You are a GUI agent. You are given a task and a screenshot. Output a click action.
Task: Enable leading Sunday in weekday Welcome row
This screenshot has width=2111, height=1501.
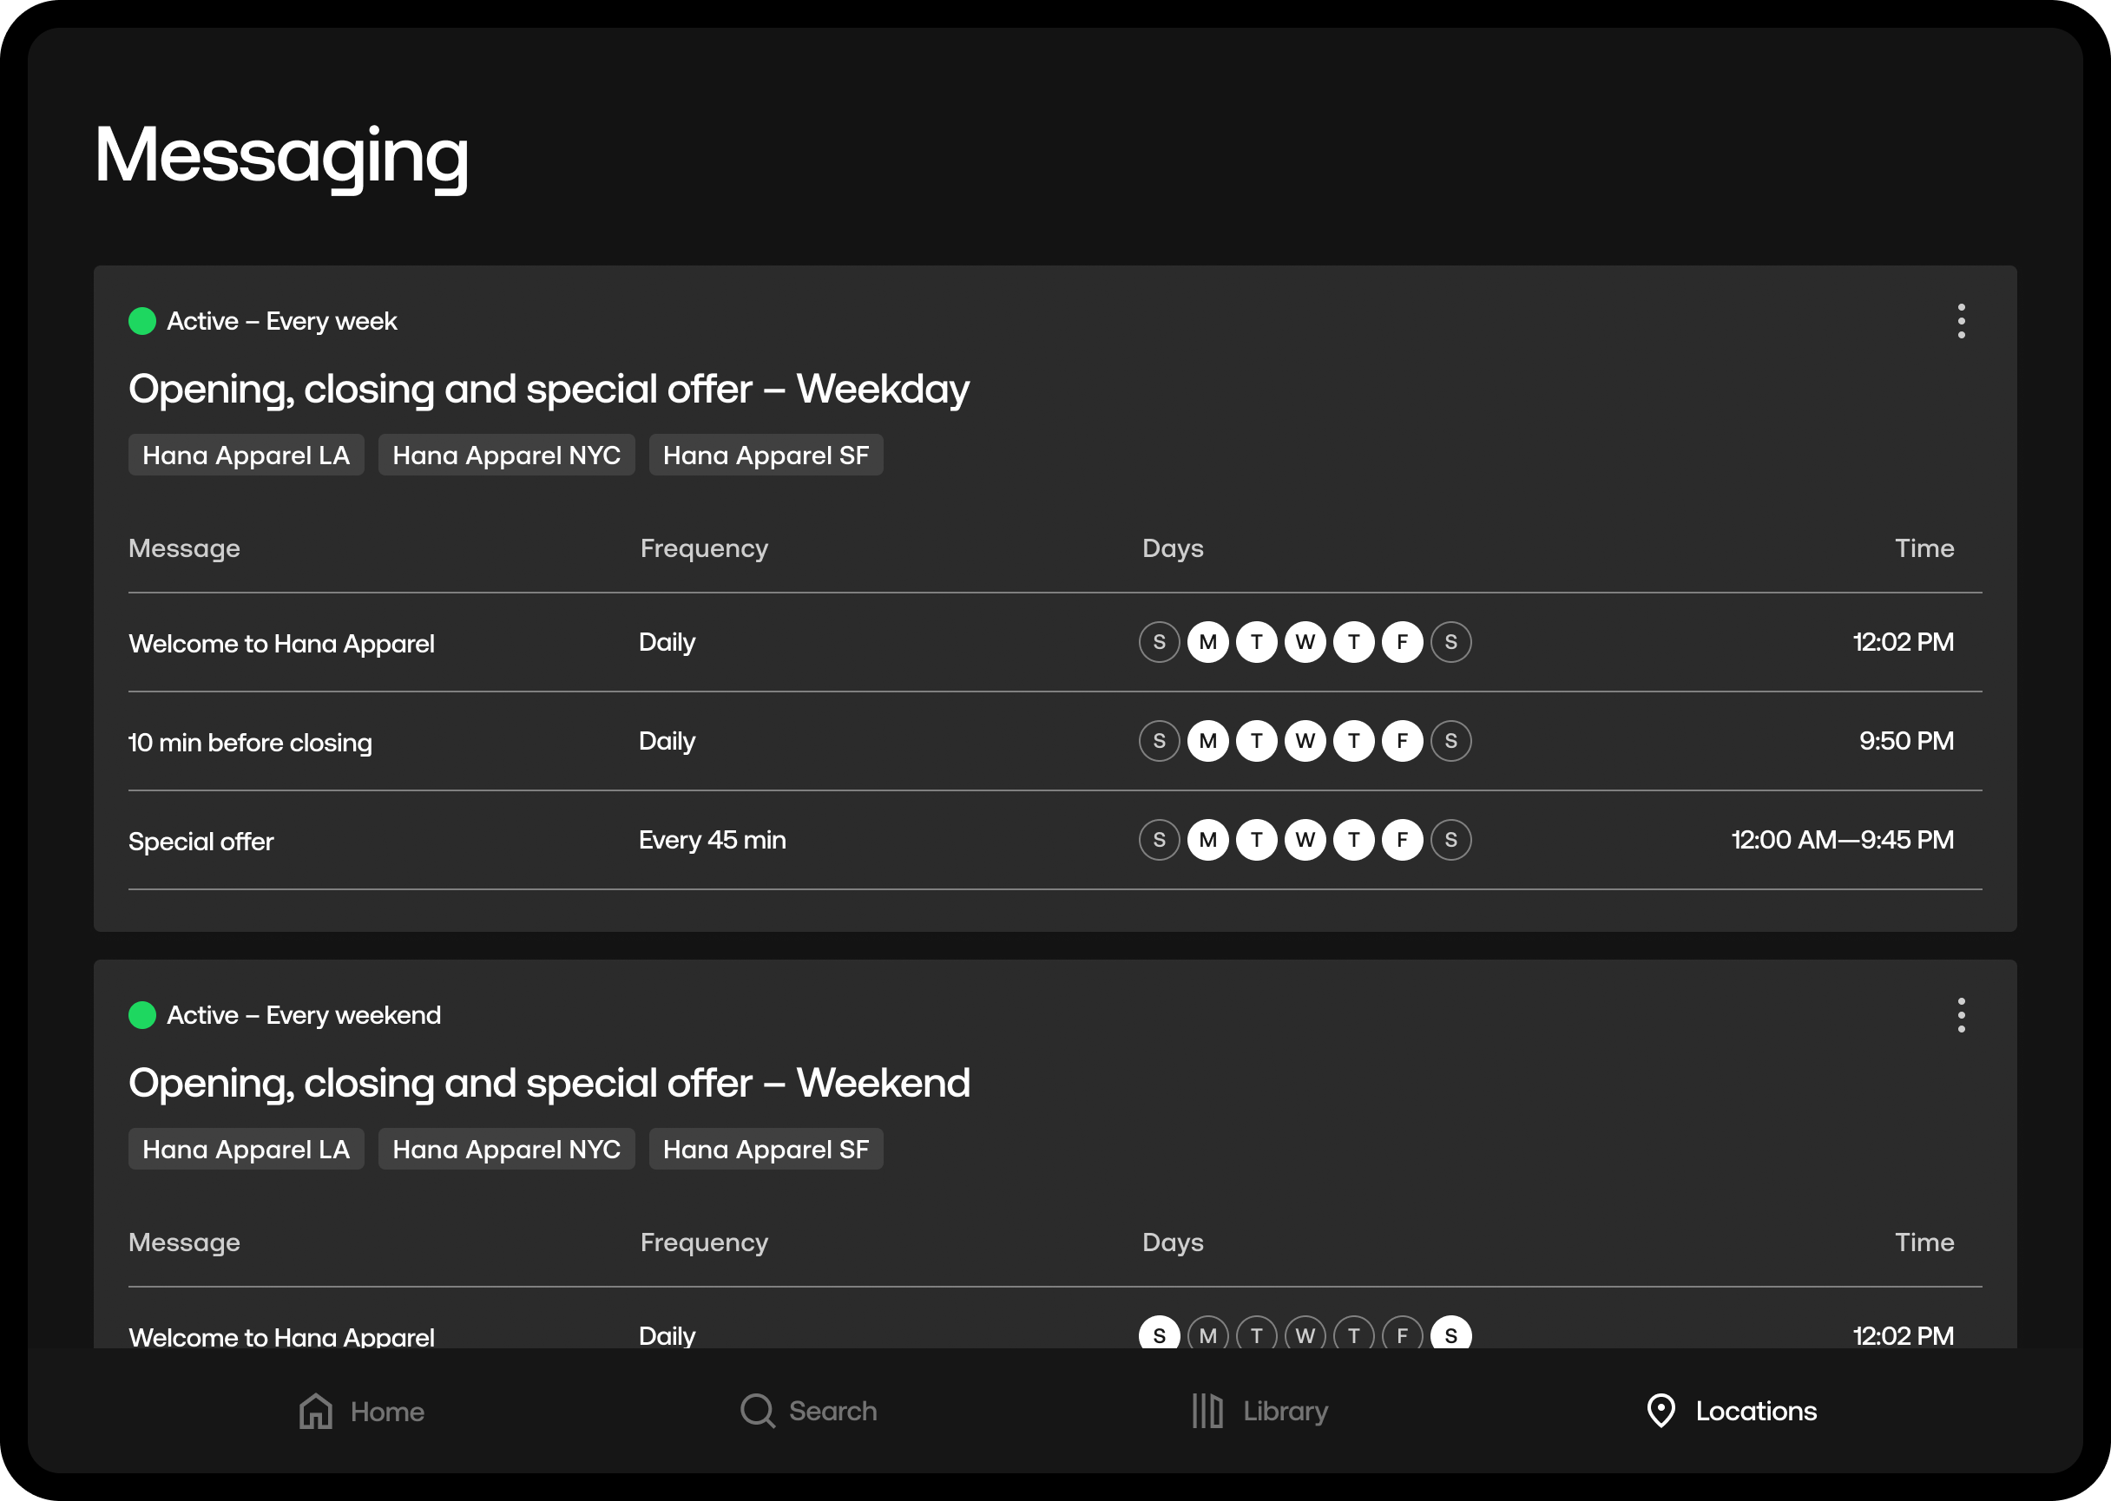pos(1159,642)
